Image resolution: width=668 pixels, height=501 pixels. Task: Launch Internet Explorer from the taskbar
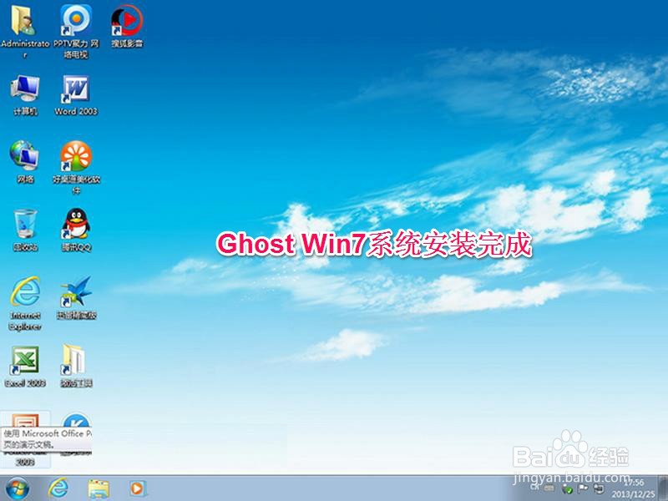pos(58,488)
